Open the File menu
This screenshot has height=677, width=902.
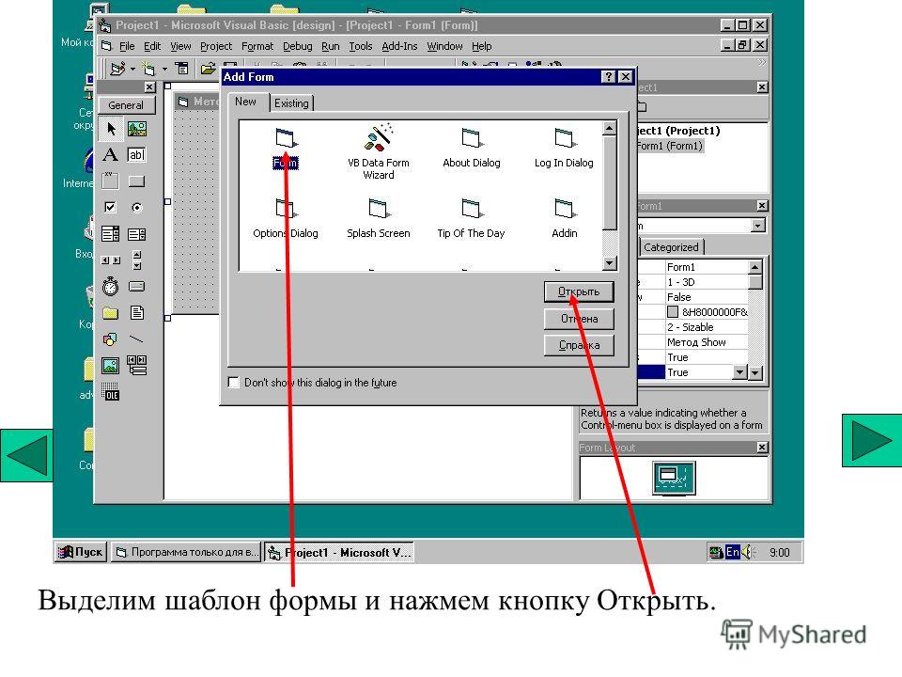(x=127, y=46)
